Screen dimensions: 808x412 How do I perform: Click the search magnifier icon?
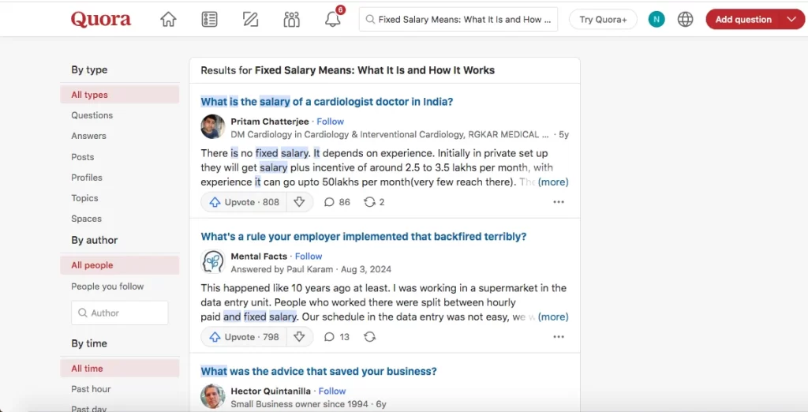369,20
